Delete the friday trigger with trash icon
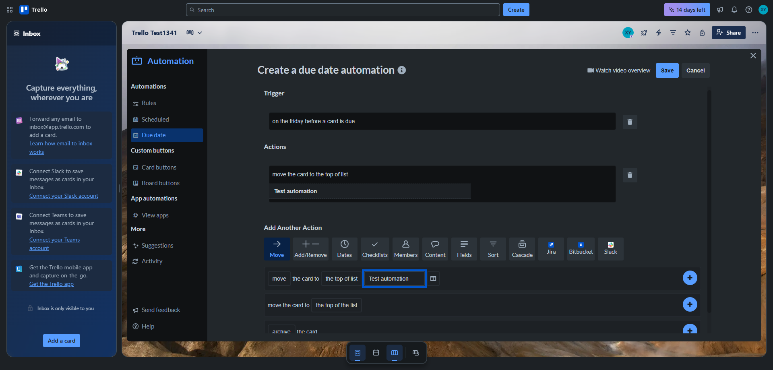Viewport: 773px width, 370px height. 630,122
